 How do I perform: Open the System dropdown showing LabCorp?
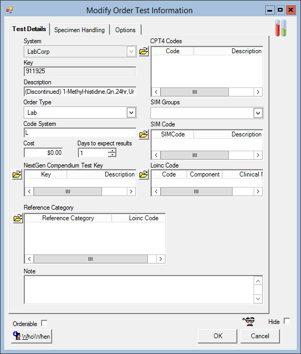click(x=131, y=52)
